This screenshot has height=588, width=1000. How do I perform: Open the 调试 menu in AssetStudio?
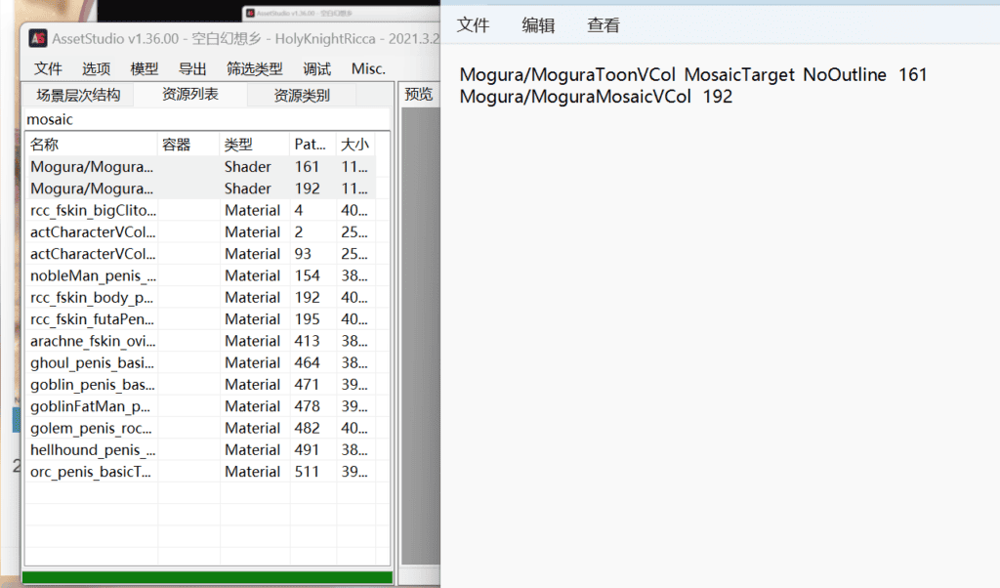tap(317, 69)
